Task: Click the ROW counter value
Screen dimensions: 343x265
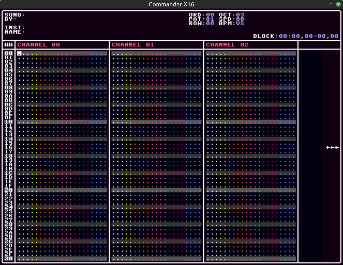Action: [210, 24]
